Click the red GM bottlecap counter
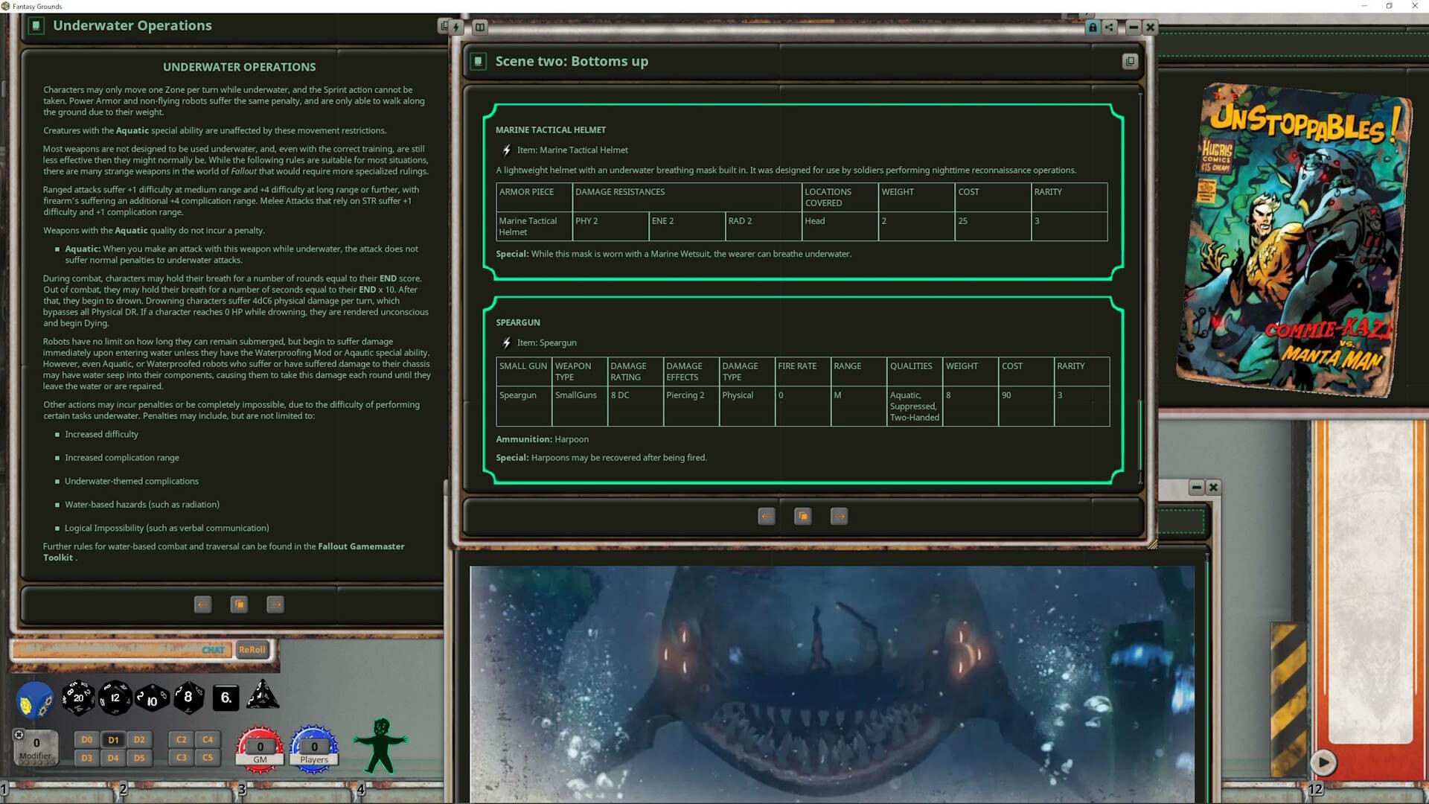Image resolution: width=1429 pixels, height=804 pixels. 259,747
